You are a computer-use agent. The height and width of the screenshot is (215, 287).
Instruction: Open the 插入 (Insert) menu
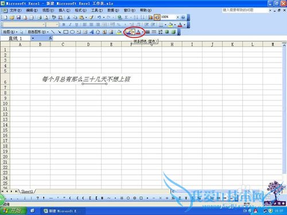(x=64, y=10)
